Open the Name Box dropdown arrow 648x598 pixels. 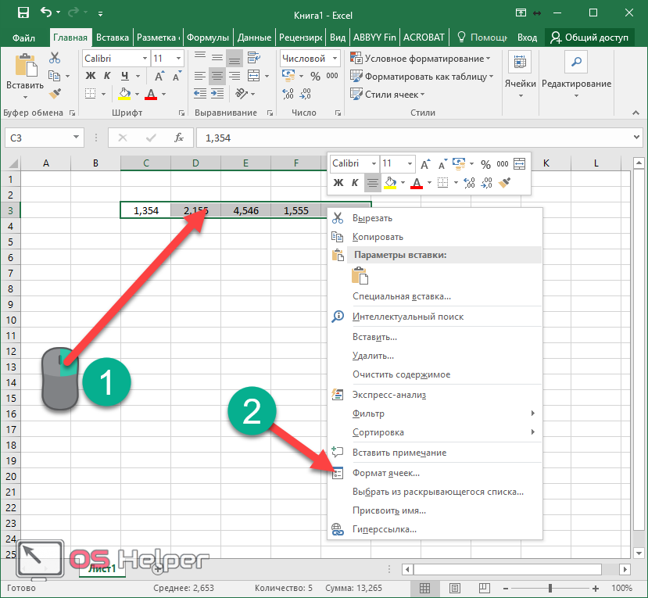(77, 138)
